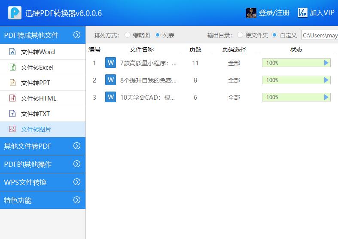This screenshot has height=239, width=338.
Task: Click the 迅捷PDF转换器 app logo icon
Action: 15,13
